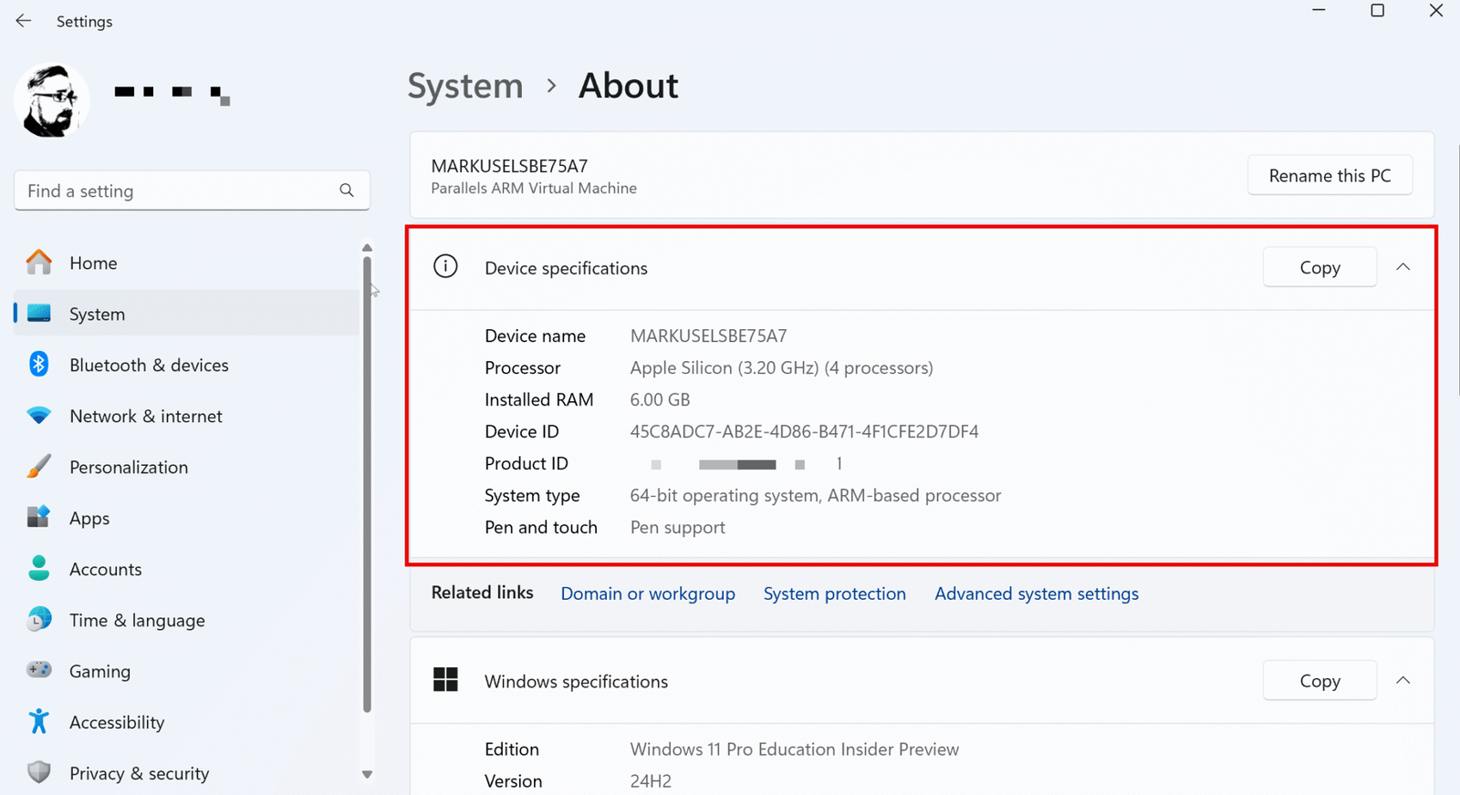Click the Edition value Windows 11 Pro Education

(x=794, y=749)
